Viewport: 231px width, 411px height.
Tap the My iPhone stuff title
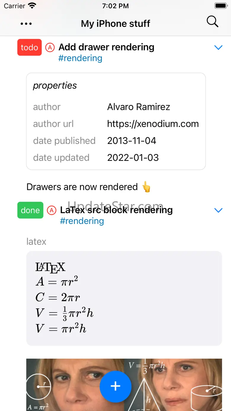click(115, 24)
